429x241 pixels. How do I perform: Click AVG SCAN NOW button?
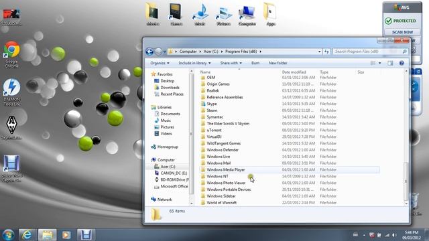(x=402, y=32)
